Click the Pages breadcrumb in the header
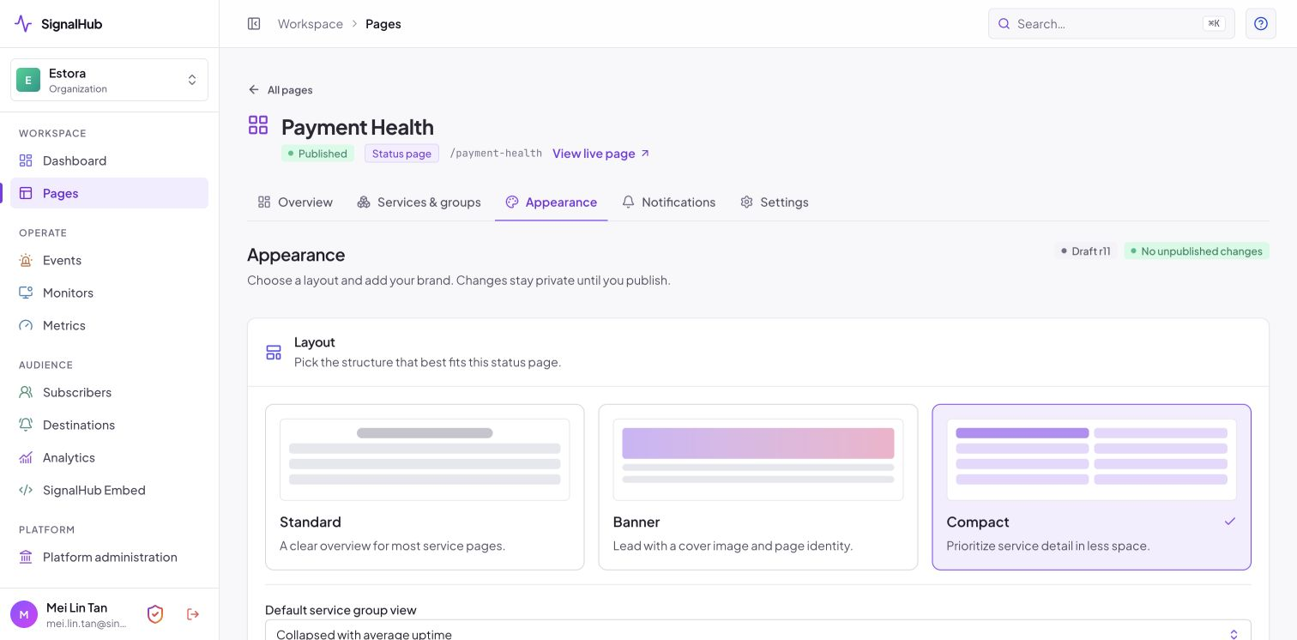 383,24
